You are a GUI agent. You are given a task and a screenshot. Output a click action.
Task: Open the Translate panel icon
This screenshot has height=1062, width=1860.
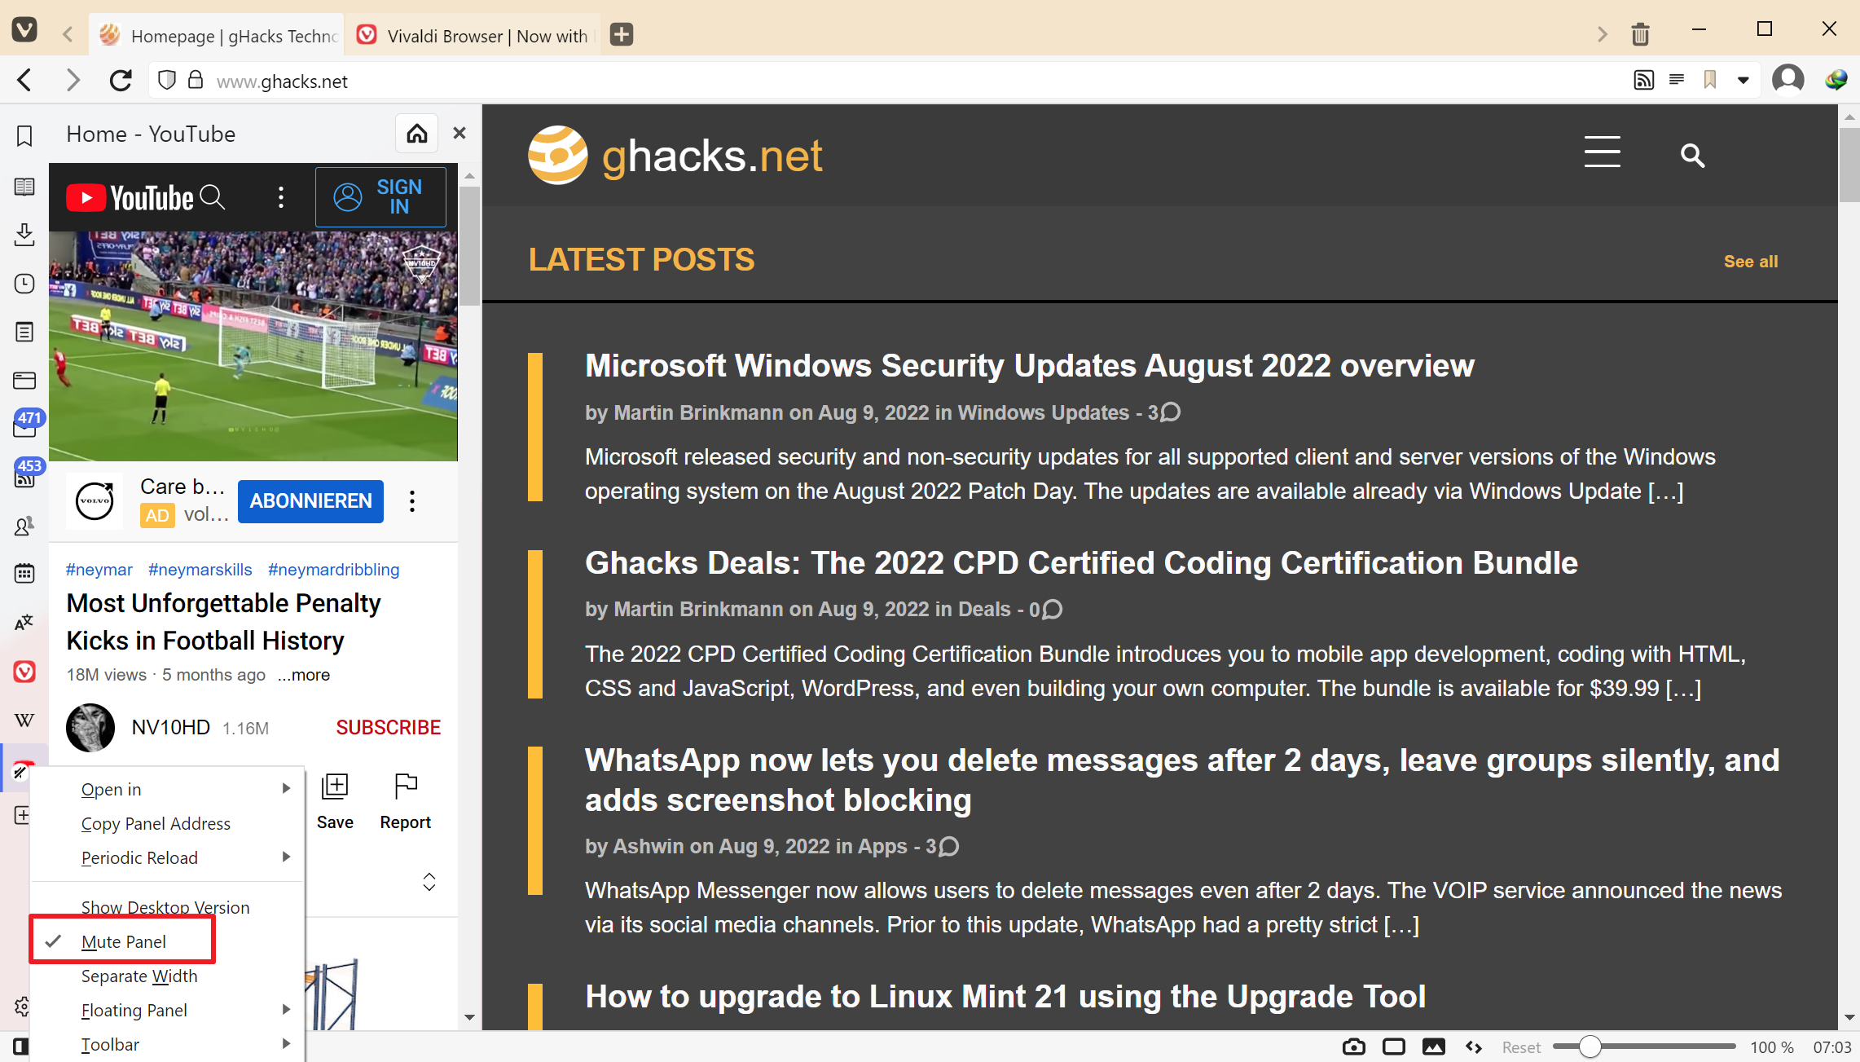point(24,623)
